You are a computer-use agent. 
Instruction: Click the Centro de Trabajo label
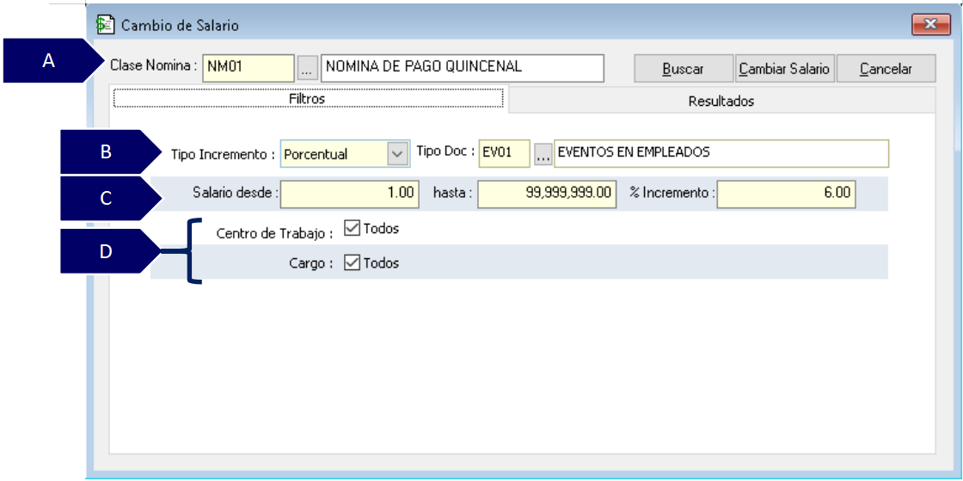pyautogui.click(x=274, y=233)
